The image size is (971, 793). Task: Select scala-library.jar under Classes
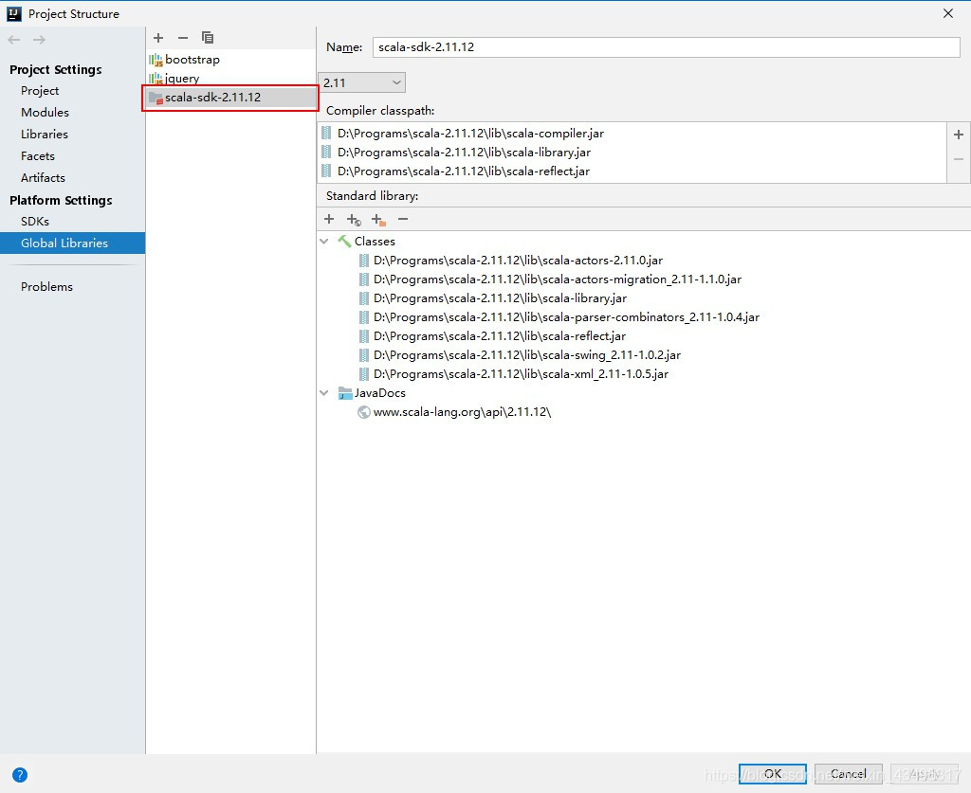click(500, 298)
